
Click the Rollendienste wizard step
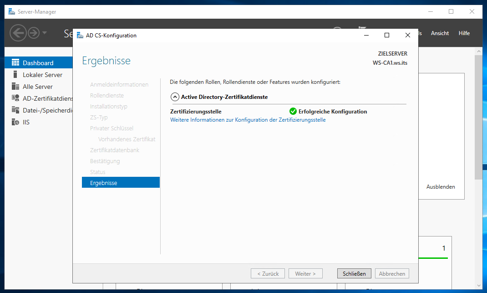pos(107,96)
